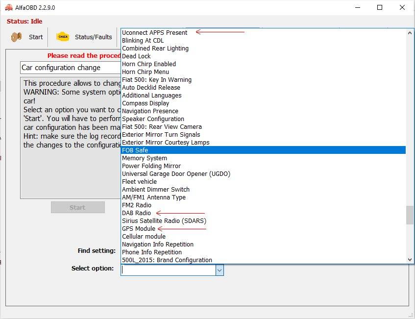Choose Power Folding Mirror entry
This screenshot has height=319, width=415.
pos(263,166)
